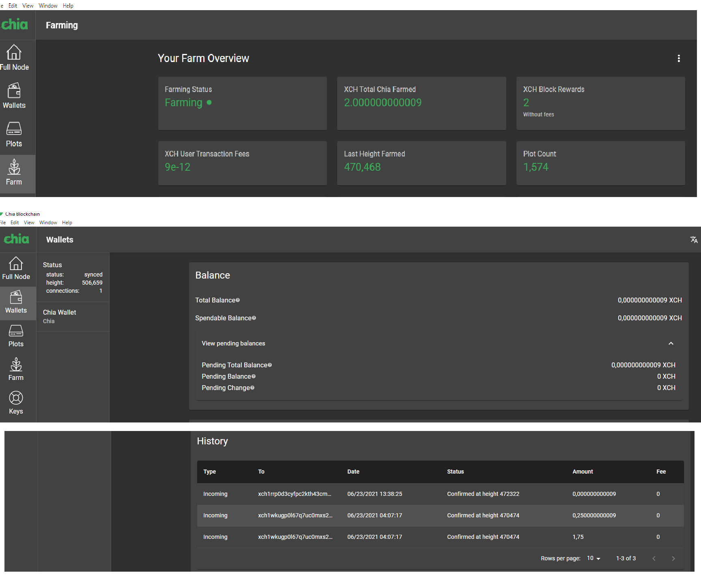Click Date column header in History
The image size is (701, 581).
pos(353,472)
